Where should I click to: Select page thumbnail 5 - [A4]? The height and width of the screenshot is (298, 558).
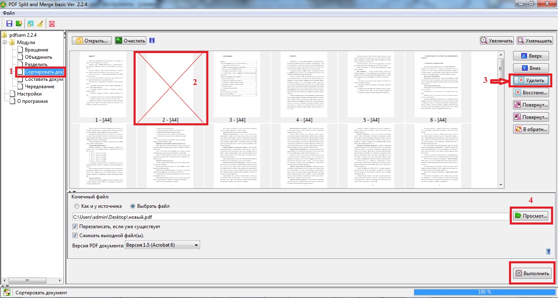pyautogui.click(x=371, y=87)
